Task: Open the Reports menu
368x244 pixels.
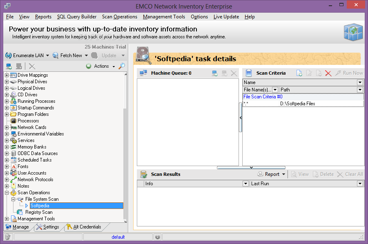Action: (43, 17)
